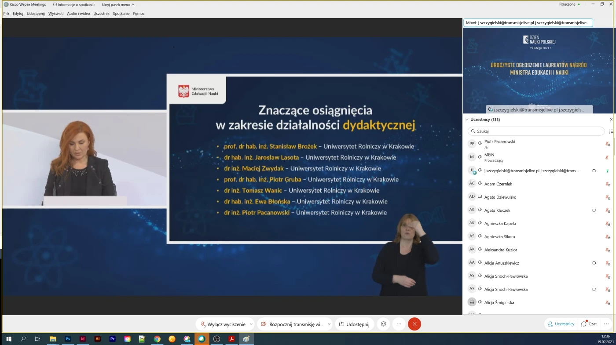Open the Plik menu
616x345 pixels.
tap(6, 14)
